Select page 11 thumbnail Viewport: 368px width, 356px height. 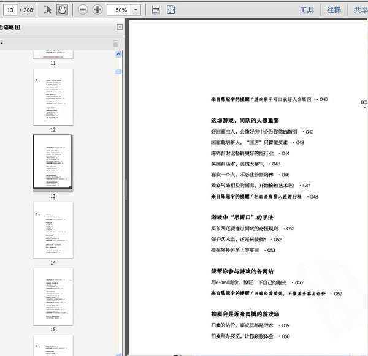pos(53,55)
